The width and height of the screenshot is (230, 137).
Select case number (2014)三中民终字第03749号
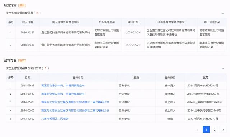click(x=204, y=110)
